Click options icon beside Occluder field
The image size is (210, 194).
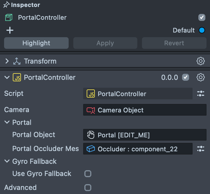[201, 149]
